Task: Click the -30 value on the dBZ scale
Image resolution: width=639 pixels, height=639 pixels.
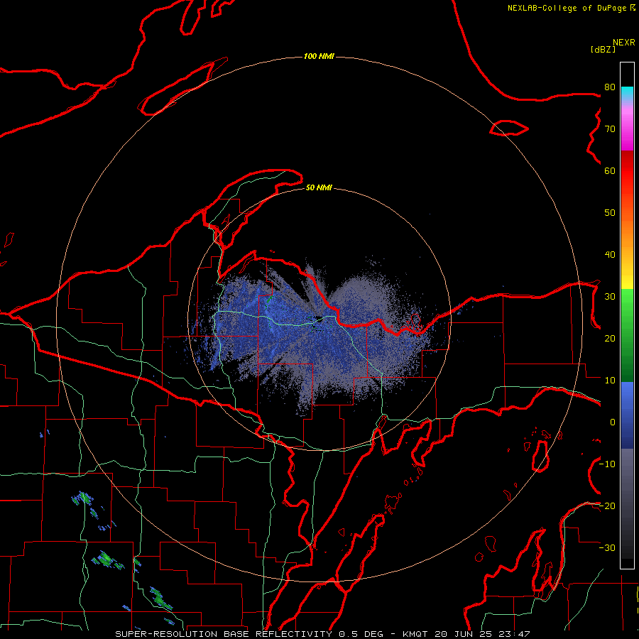Action: (x=607, y=547)
